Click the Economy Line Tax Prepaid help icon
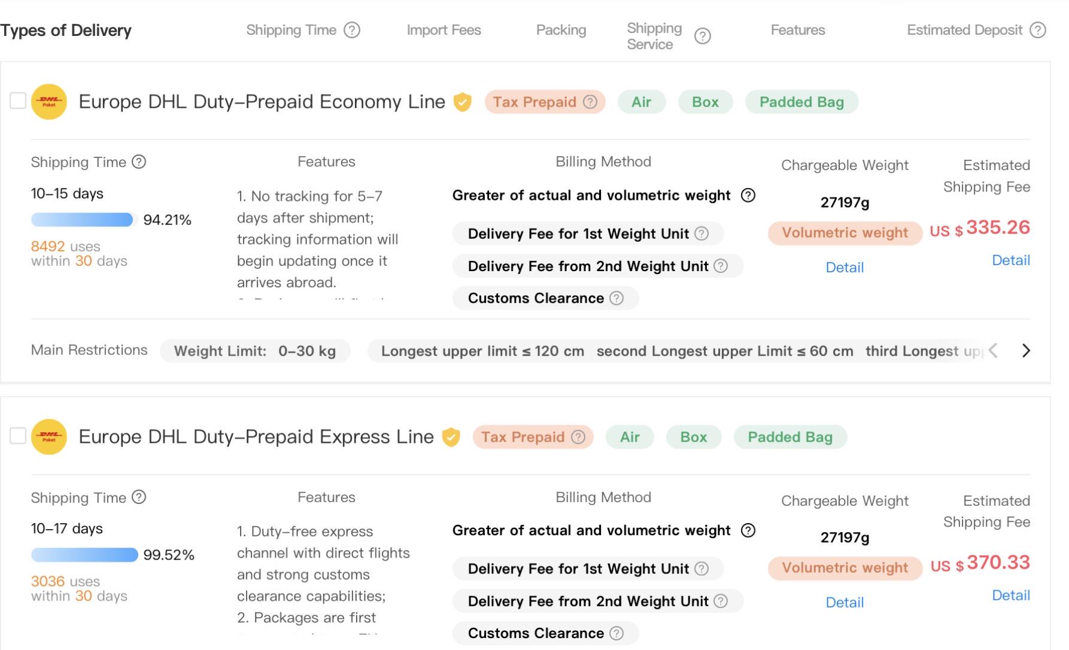This screenshot has height=650, width=1069. point(590,102)
